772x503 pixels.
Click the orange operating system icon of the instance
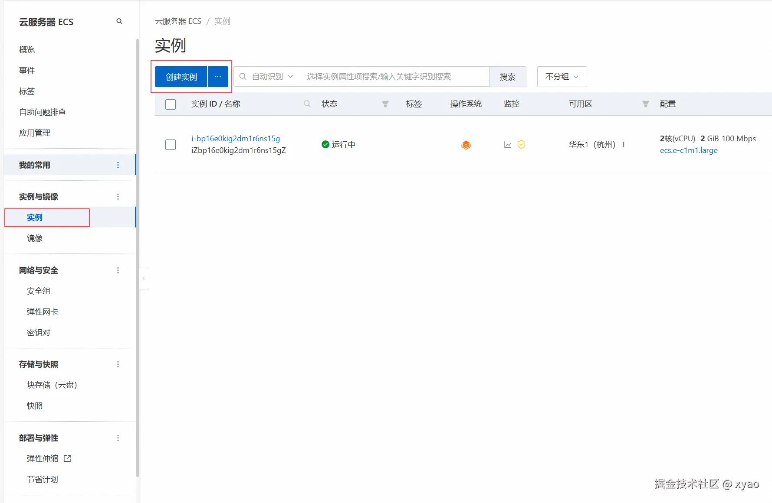coord(466,145)
